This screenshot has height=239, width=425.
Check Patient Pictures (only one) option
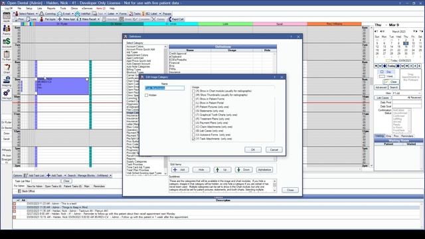(193, 107)
